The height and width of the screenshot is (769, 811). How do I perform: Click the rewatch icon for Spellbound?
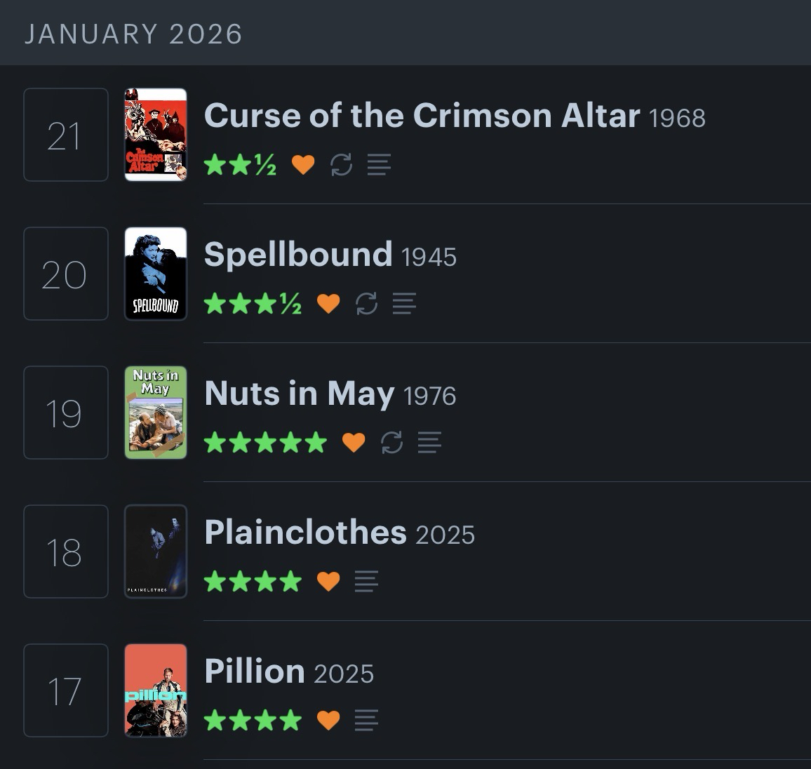point(366,304)
